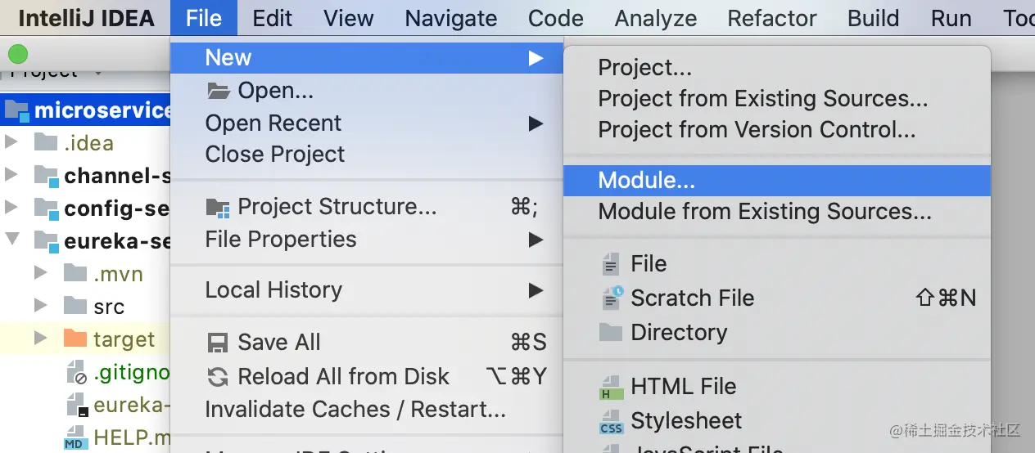Click the green window zoom button
The height and width of the screenshot is (453, 1035).
click(x=18, y=55)
